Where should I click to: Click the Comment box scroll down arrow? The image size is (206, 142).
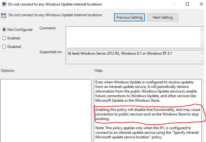pos(202,45)
